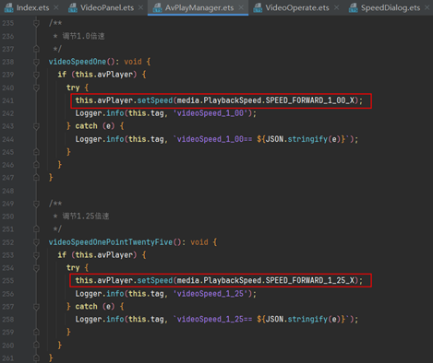Fold the catch block at line 257
Image resolution: width=433 pixels, height=363 pixels.
[36, 307]
